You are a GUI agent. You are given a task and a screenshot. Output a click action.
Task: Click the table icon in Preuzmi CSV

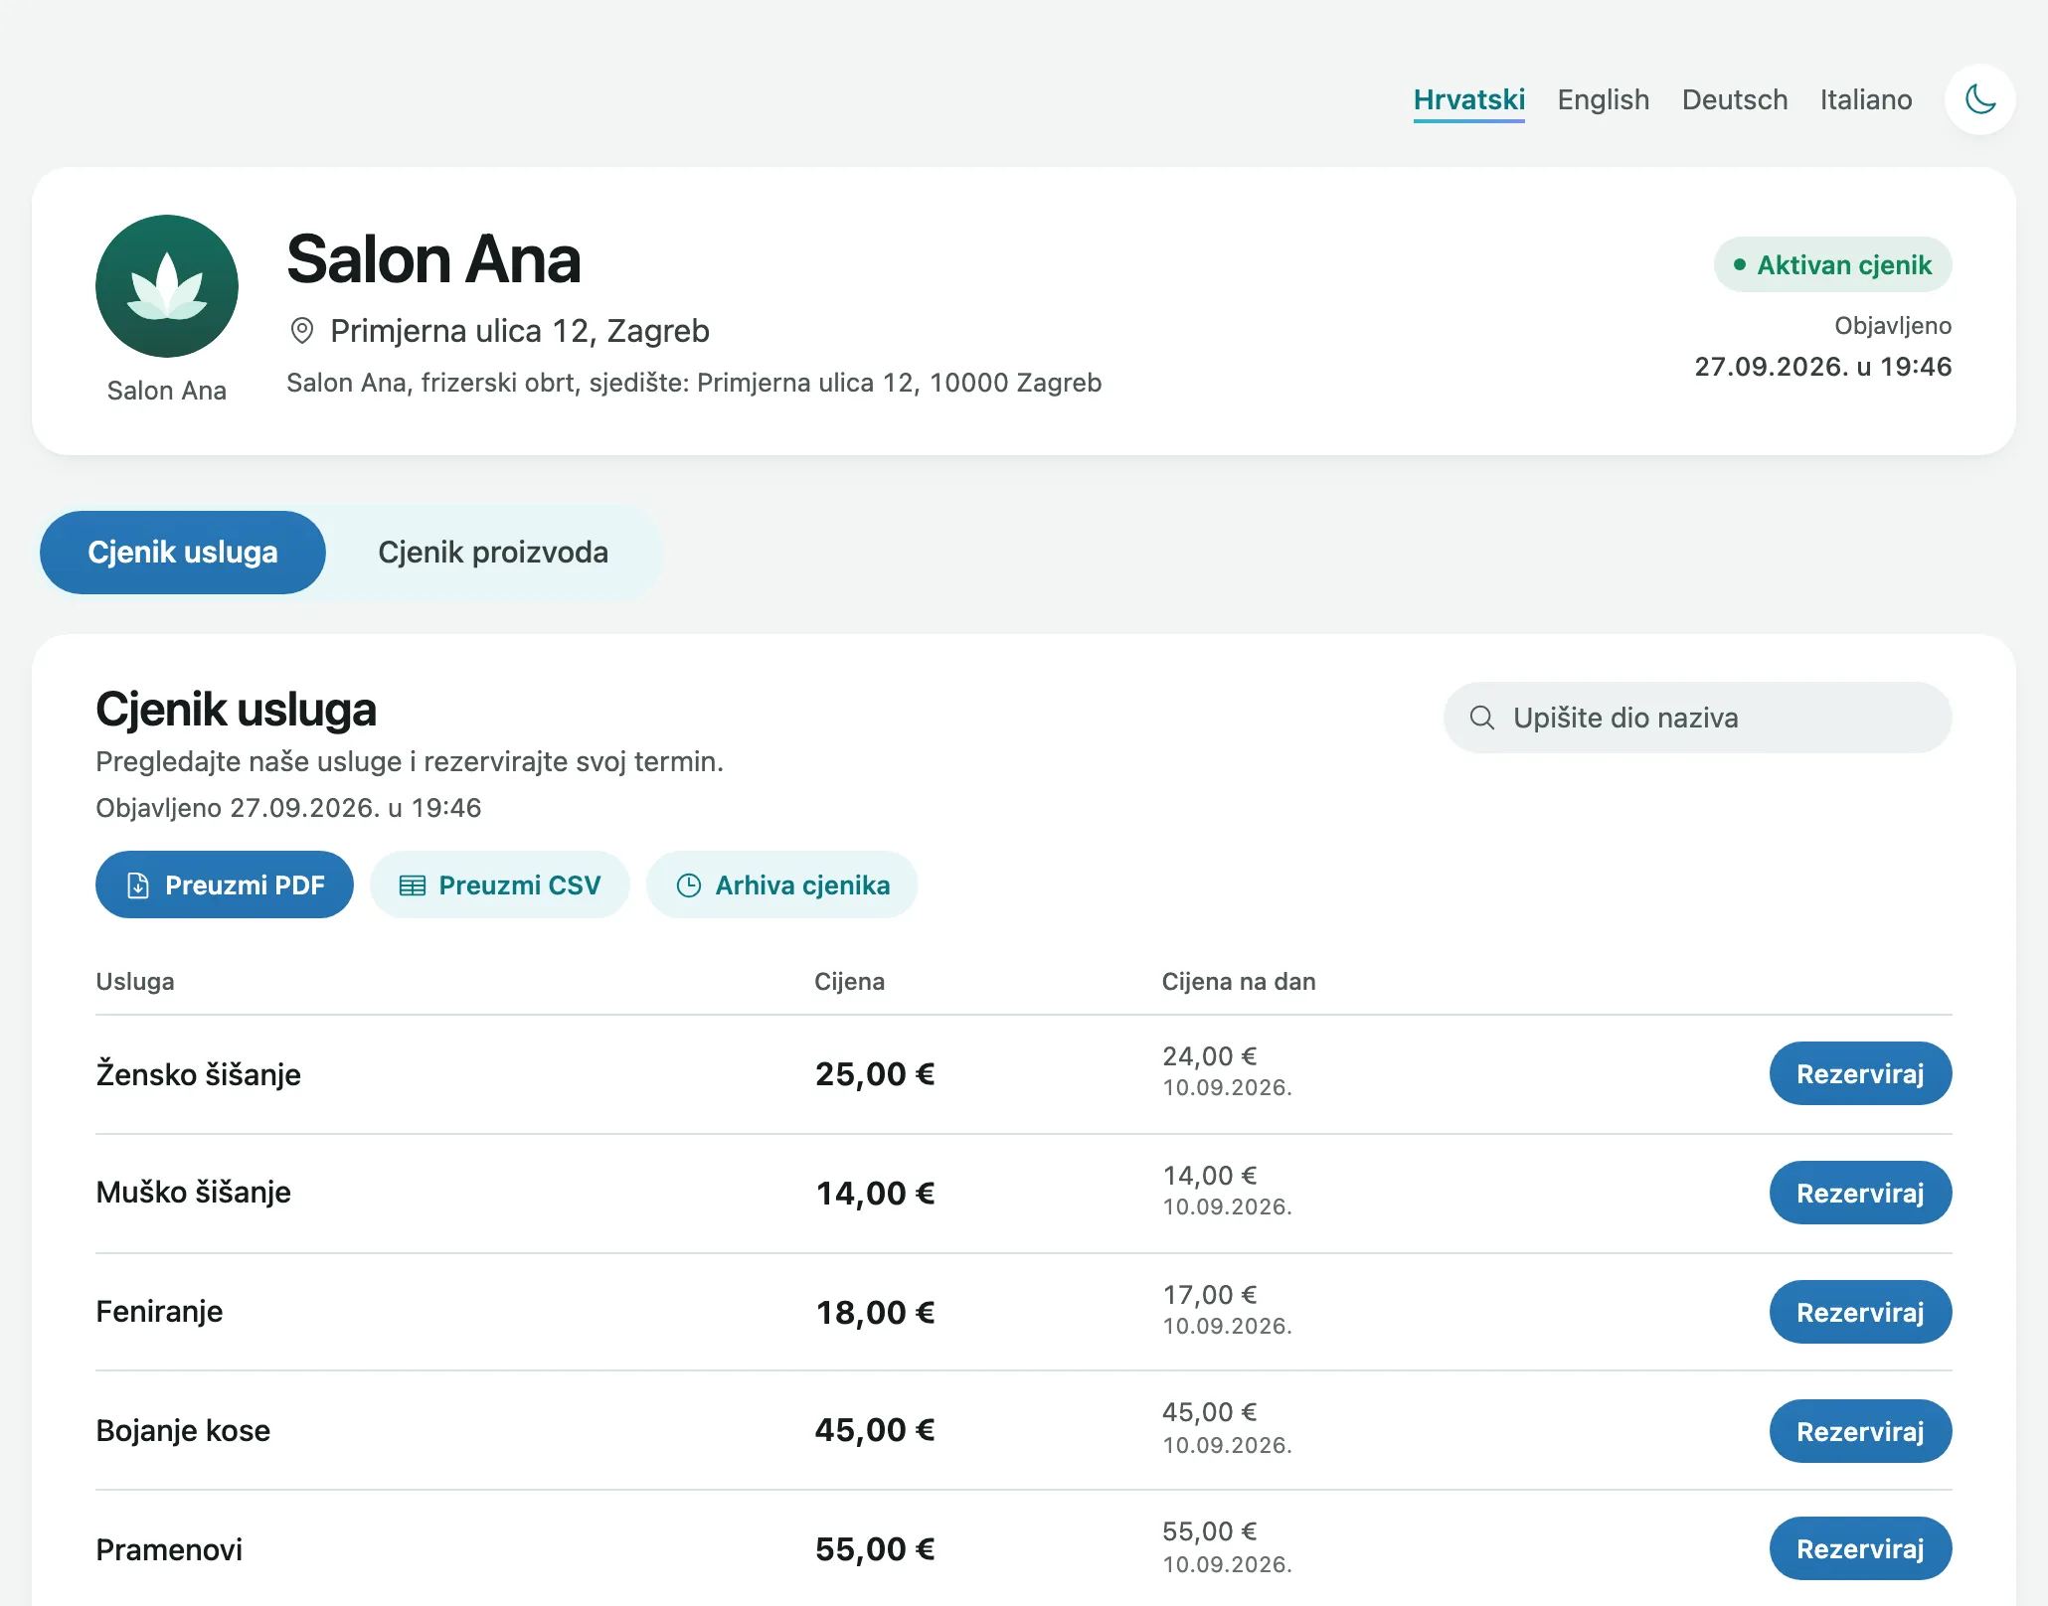click(412, 885)
